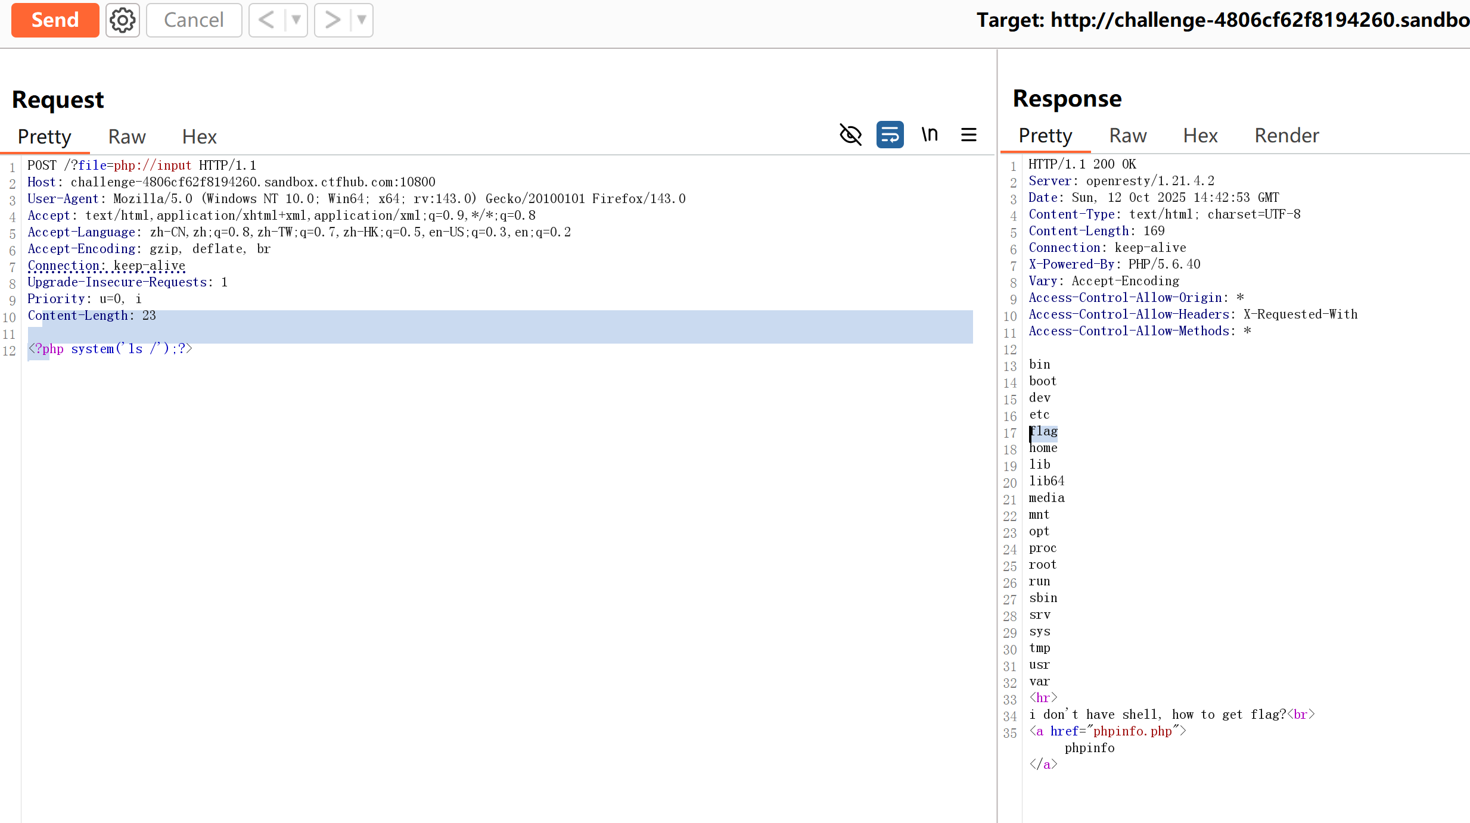The height and width of the screenshot is (823, 1470).
Task: Switch to the Response Raw tab
Action: 1127,136
